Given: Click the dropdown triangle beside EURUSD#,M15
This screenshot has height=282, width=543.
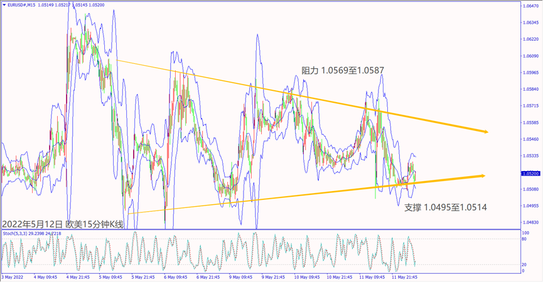Looking at the screenshot, I should pyautogui.click(x=4, y=5).
